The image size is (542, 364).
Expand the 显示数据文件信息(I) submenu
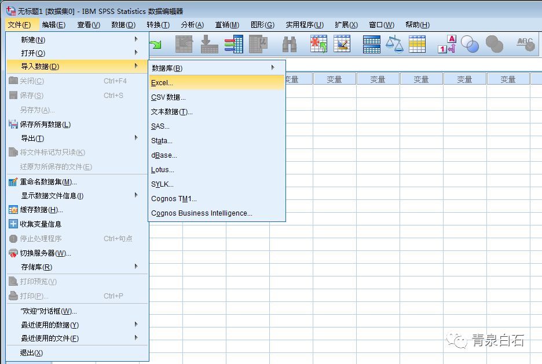tap(78, 195)
